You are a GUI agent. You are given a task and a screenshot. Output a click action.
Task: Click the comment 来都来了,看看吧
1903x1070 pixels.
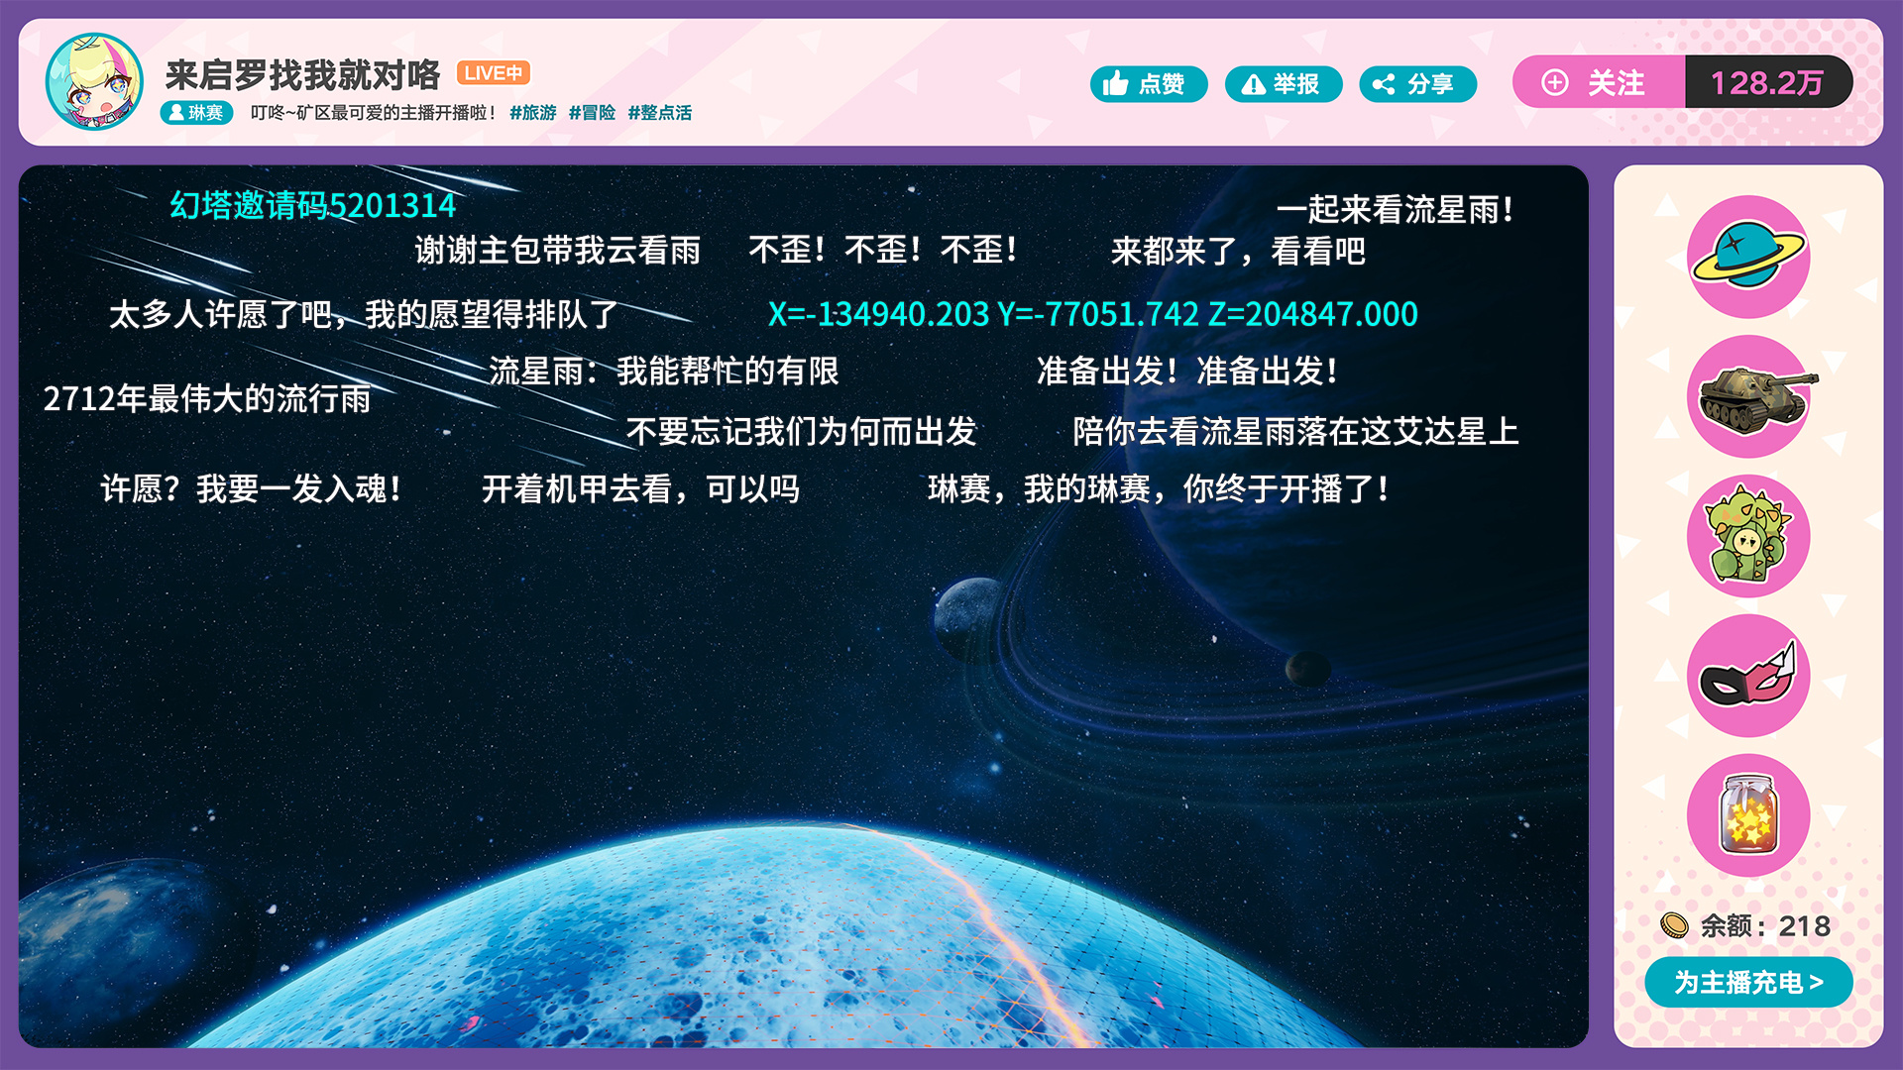pos(1238,251)
